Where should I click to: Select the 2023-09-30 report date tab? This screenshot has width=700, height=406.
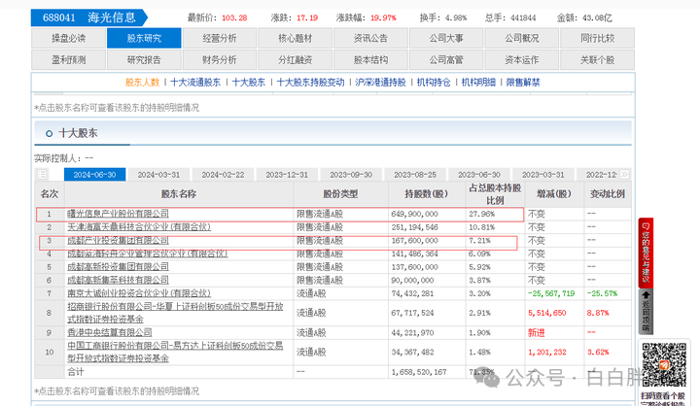[351, 175]
